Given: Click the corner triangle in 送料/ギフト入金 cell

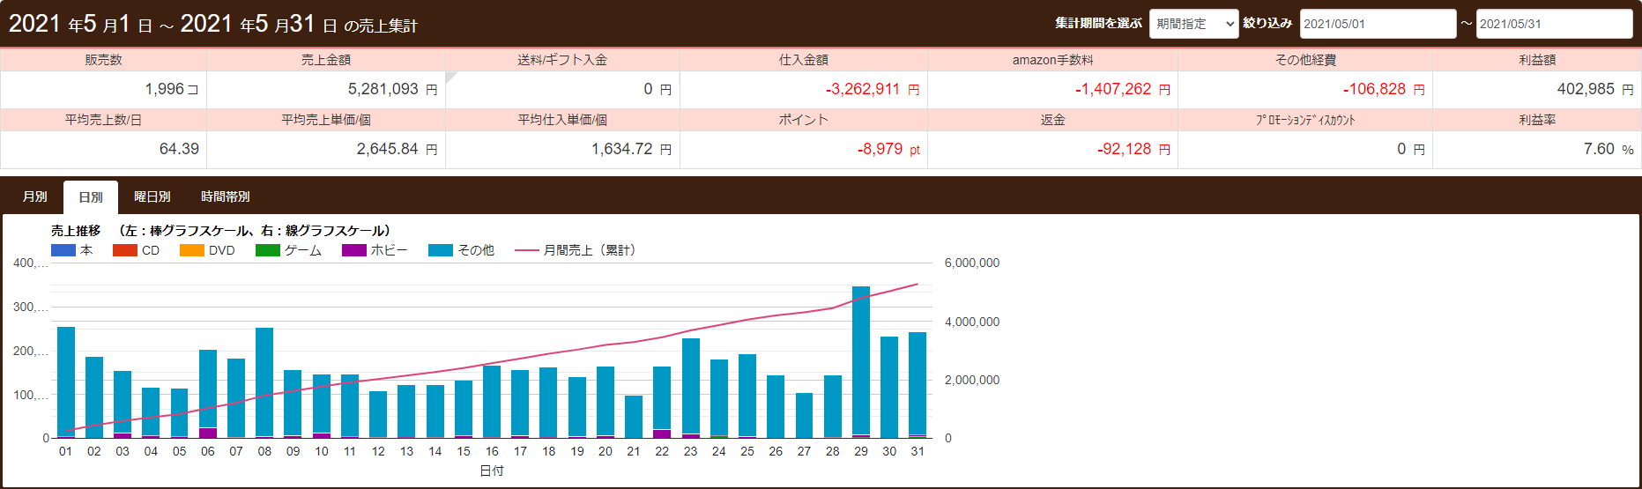Looking at the screenshot, I should point(450,77).
